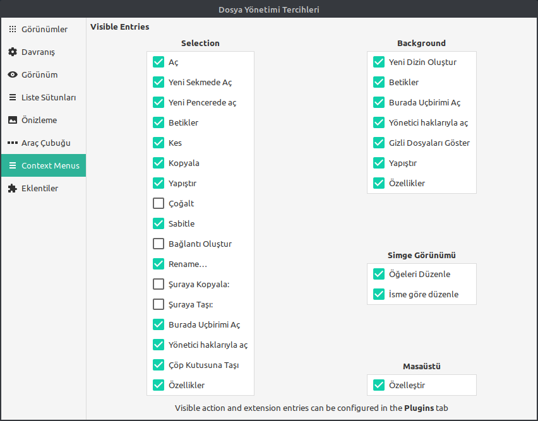Viewport: 538px width, 421px height.
Task: Click the dots icon beside Araç Çubuğu
Action: click(13, 143)
